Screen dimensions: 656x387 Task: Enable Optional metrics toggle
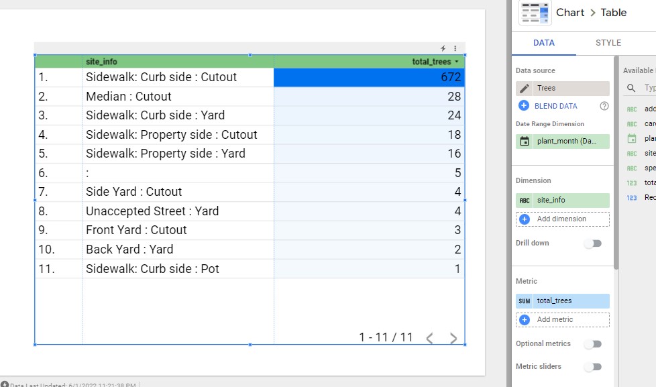[x=593, y=344]
